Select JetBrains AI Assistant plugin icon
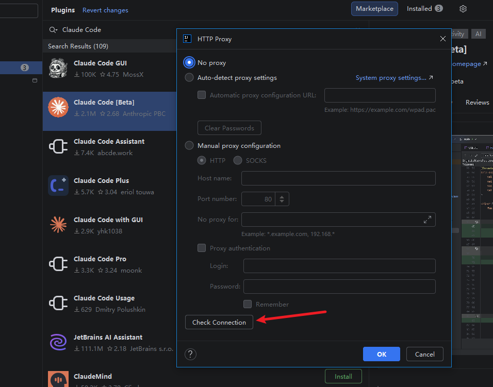 pyautogui.click(x=58, y=342)
